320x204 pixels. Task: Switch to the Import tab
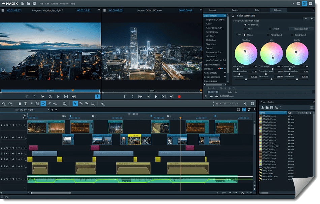coord(213,10)
